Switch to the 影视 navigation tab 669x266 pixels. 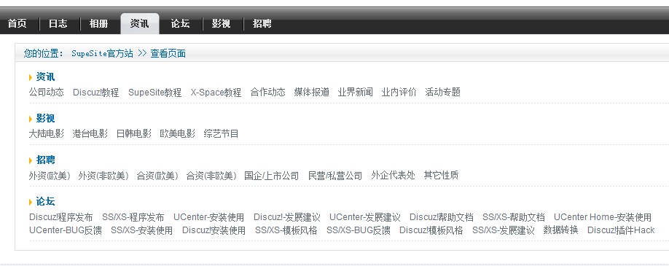[221, 23]
